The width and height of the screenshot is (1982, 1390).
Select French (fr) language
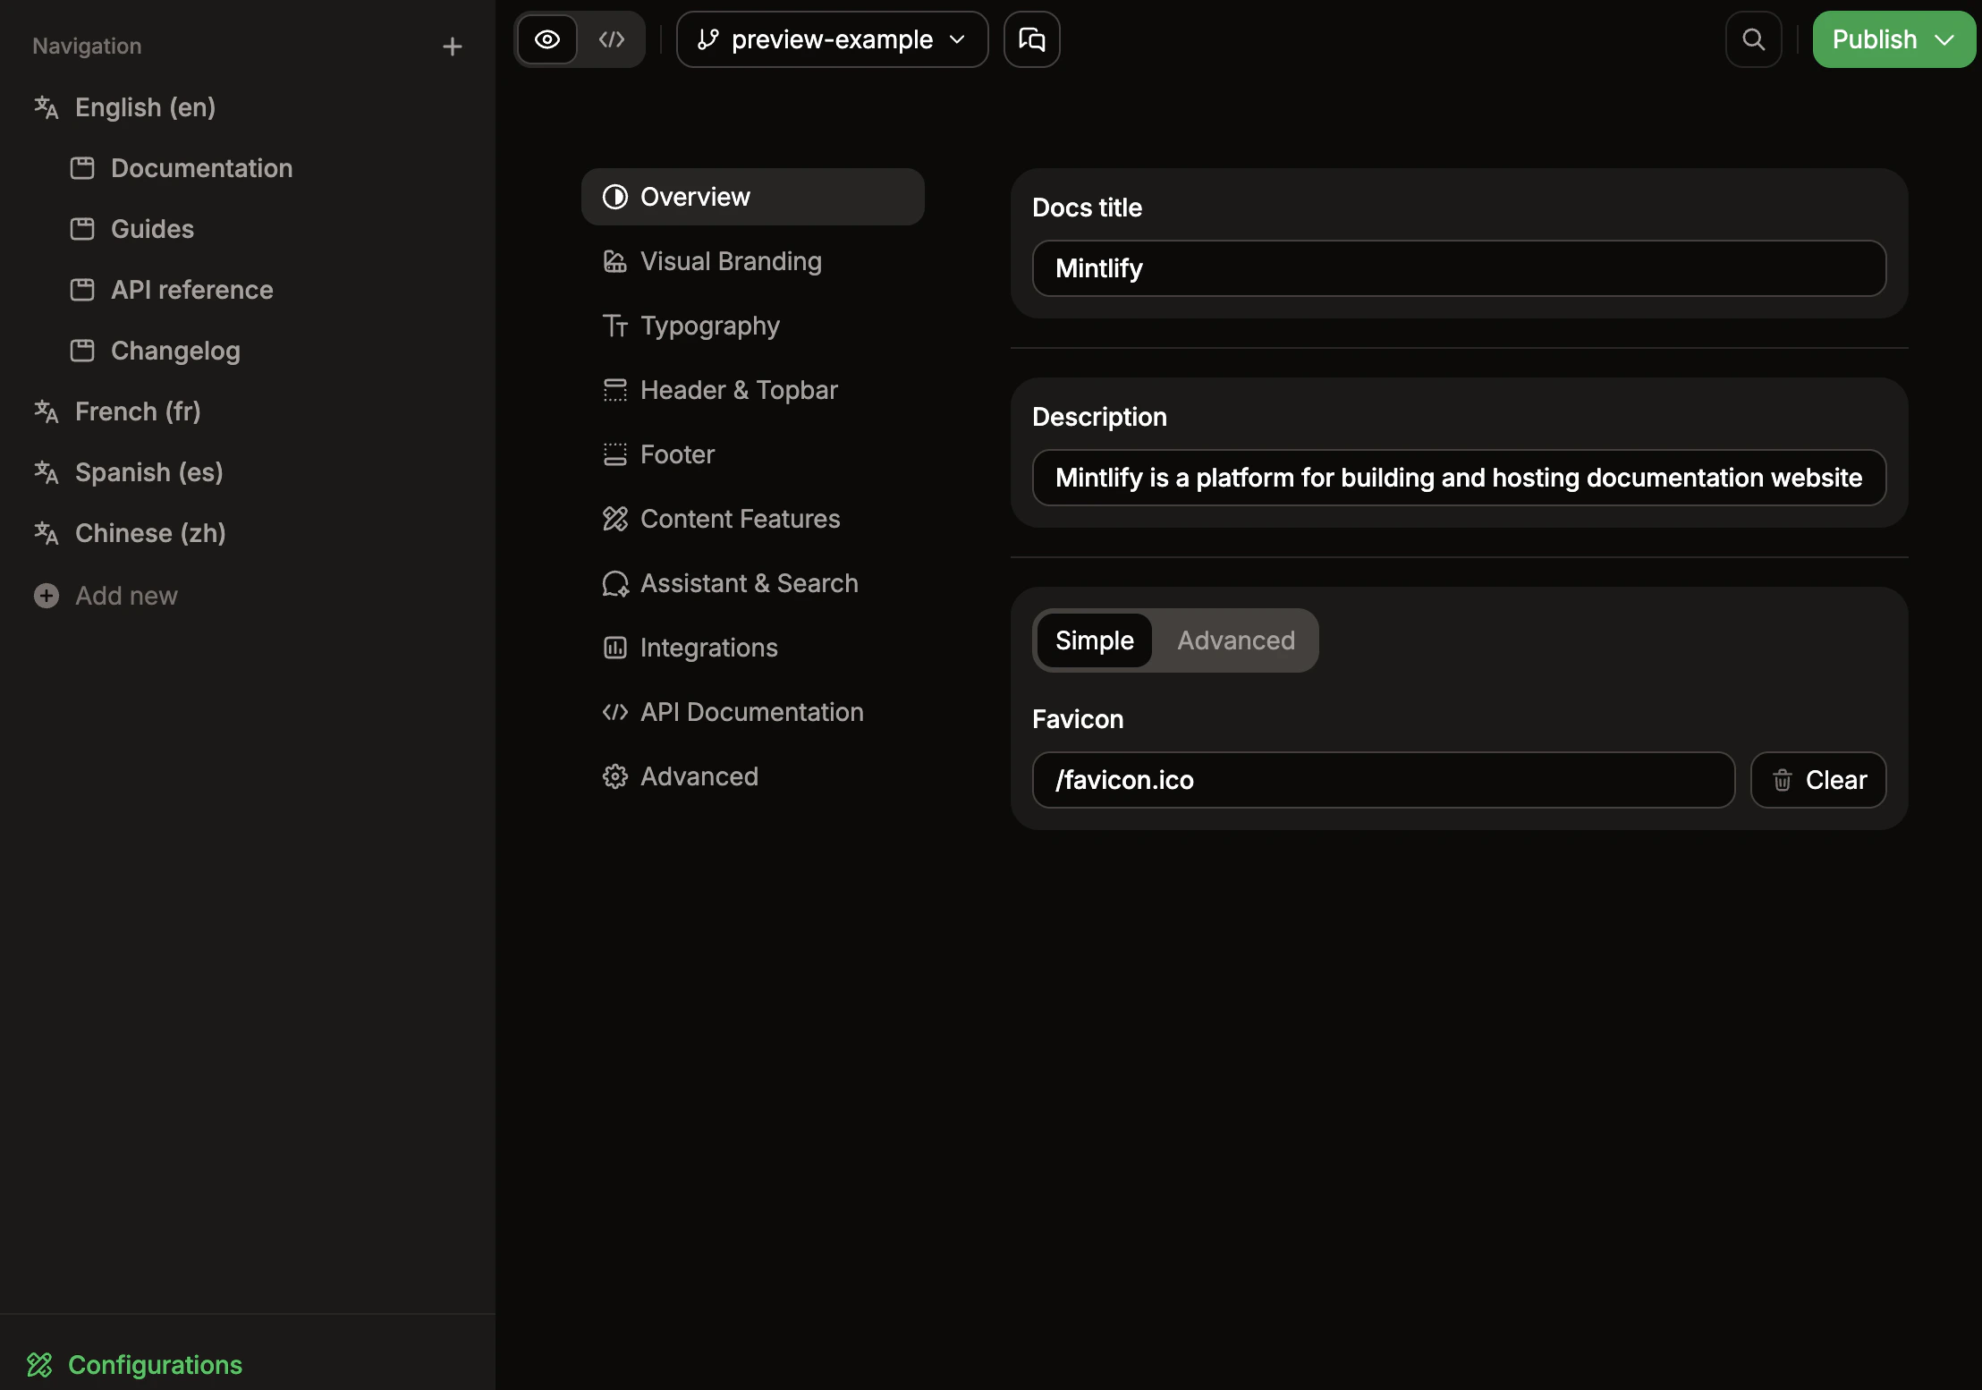(x=138, y=411)
